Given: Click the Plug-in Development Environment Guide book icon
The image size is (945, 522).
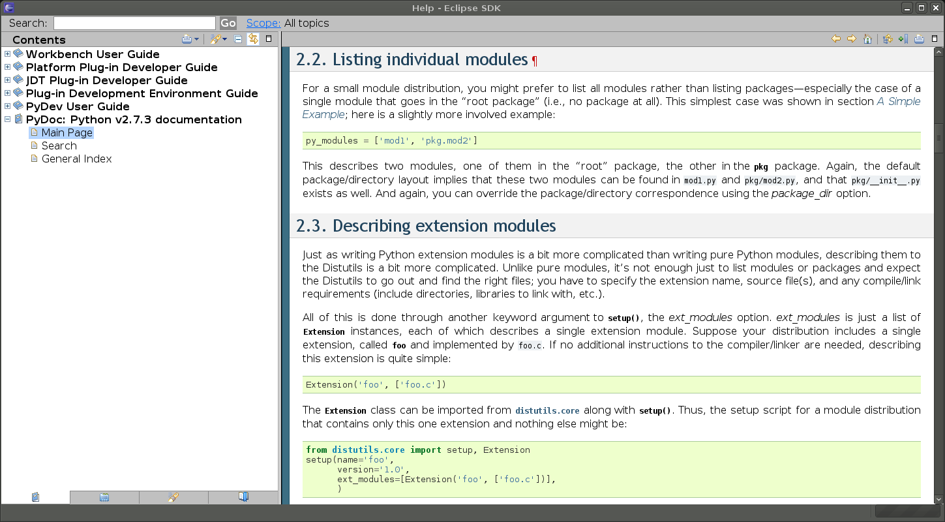Looking at the screenshot, I should [x=18, y=93].
